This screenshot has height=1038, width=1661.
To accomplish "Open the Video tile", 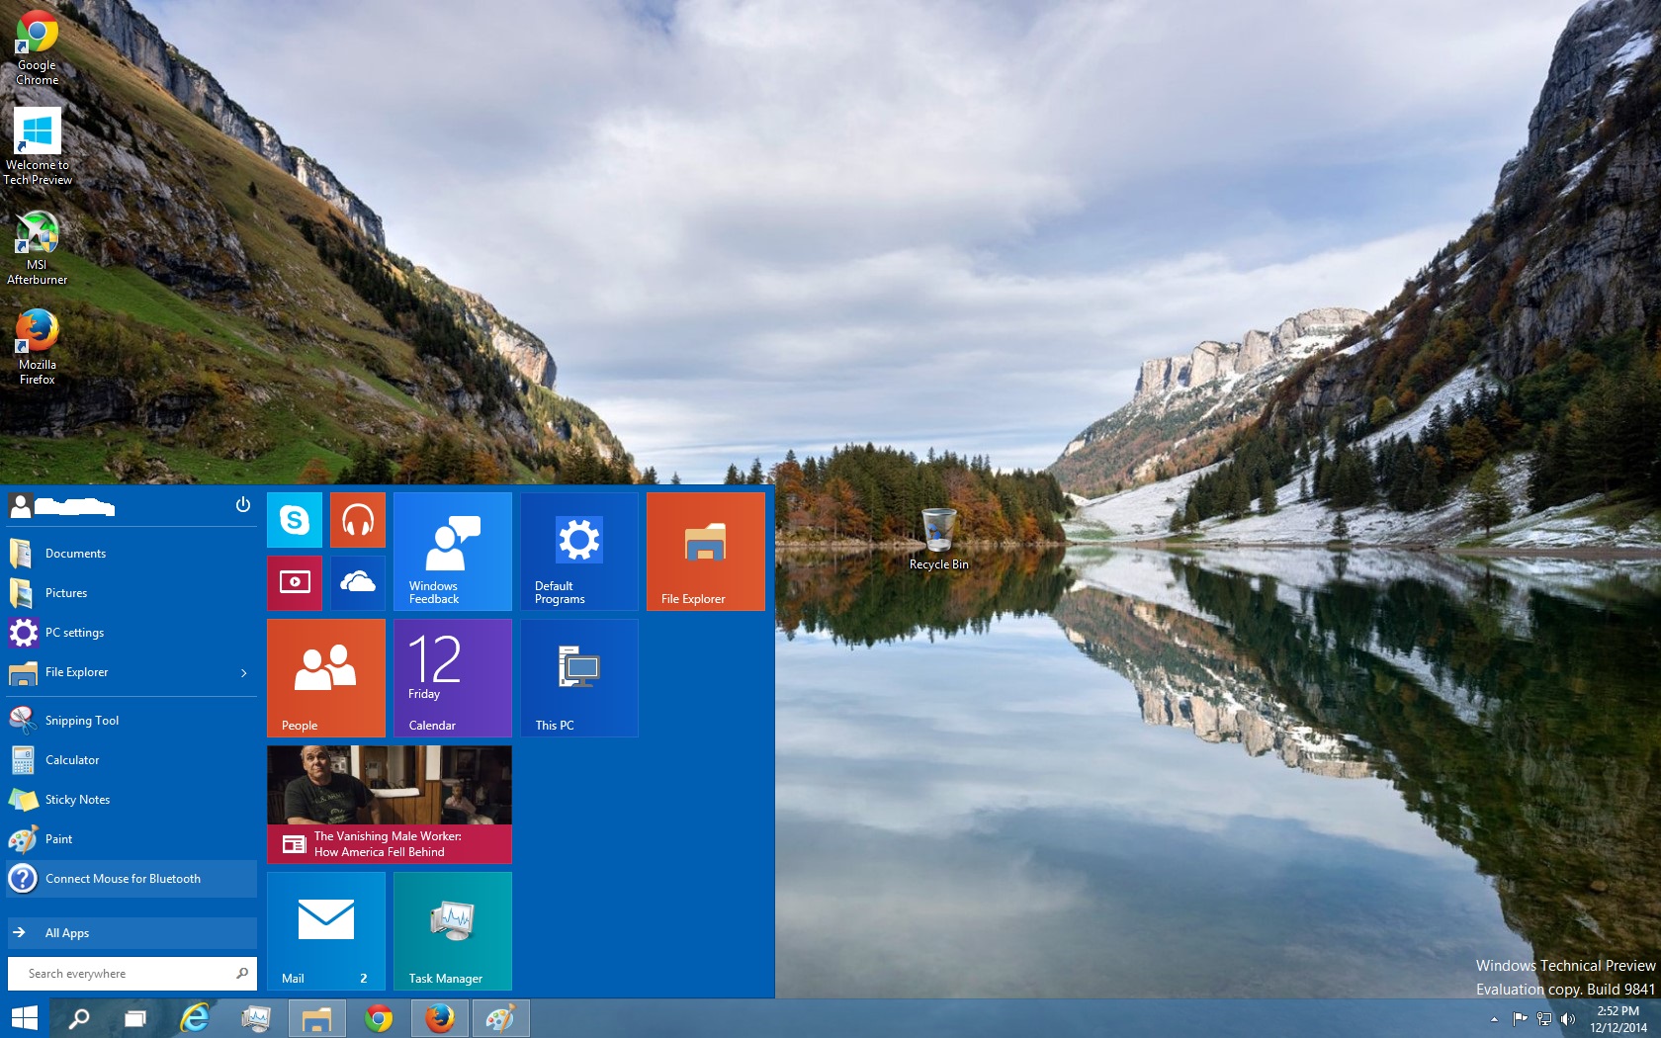I will [x=295, y=582].
